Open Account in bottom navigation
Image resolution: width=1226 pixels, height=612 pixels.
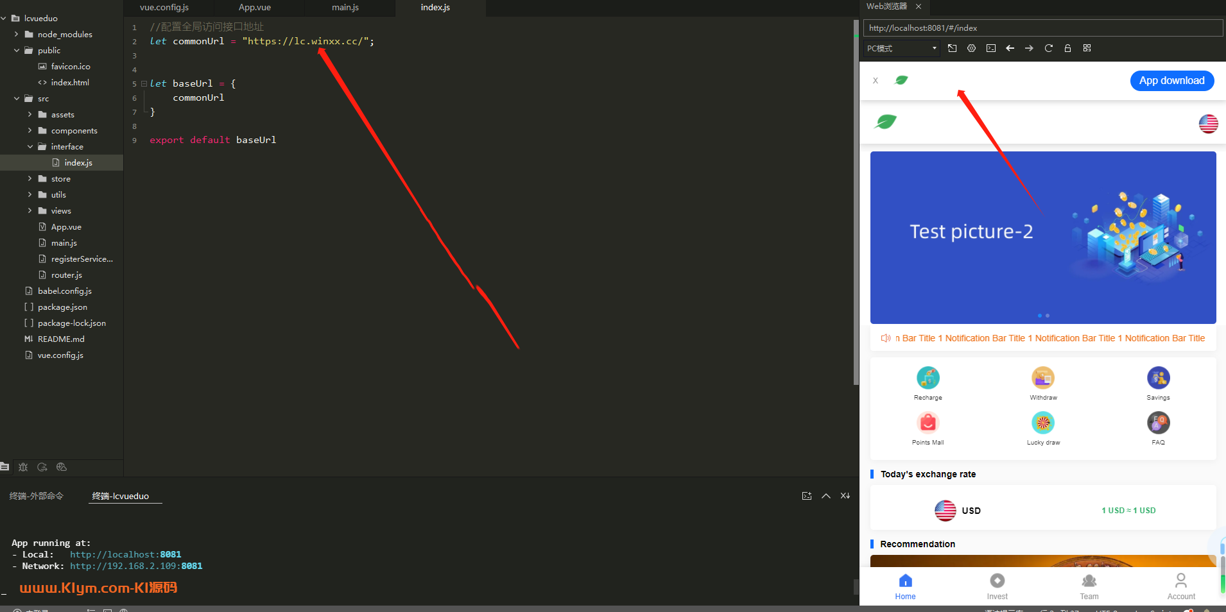pyautogui.click(x=1181, y=587)
